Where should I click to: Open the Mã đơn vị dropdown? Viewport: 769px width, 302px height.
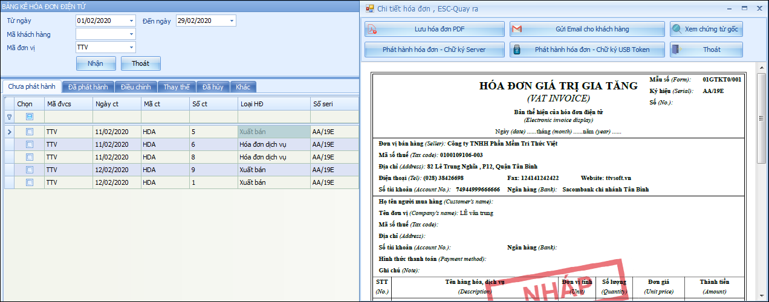[x=131, y=47]
